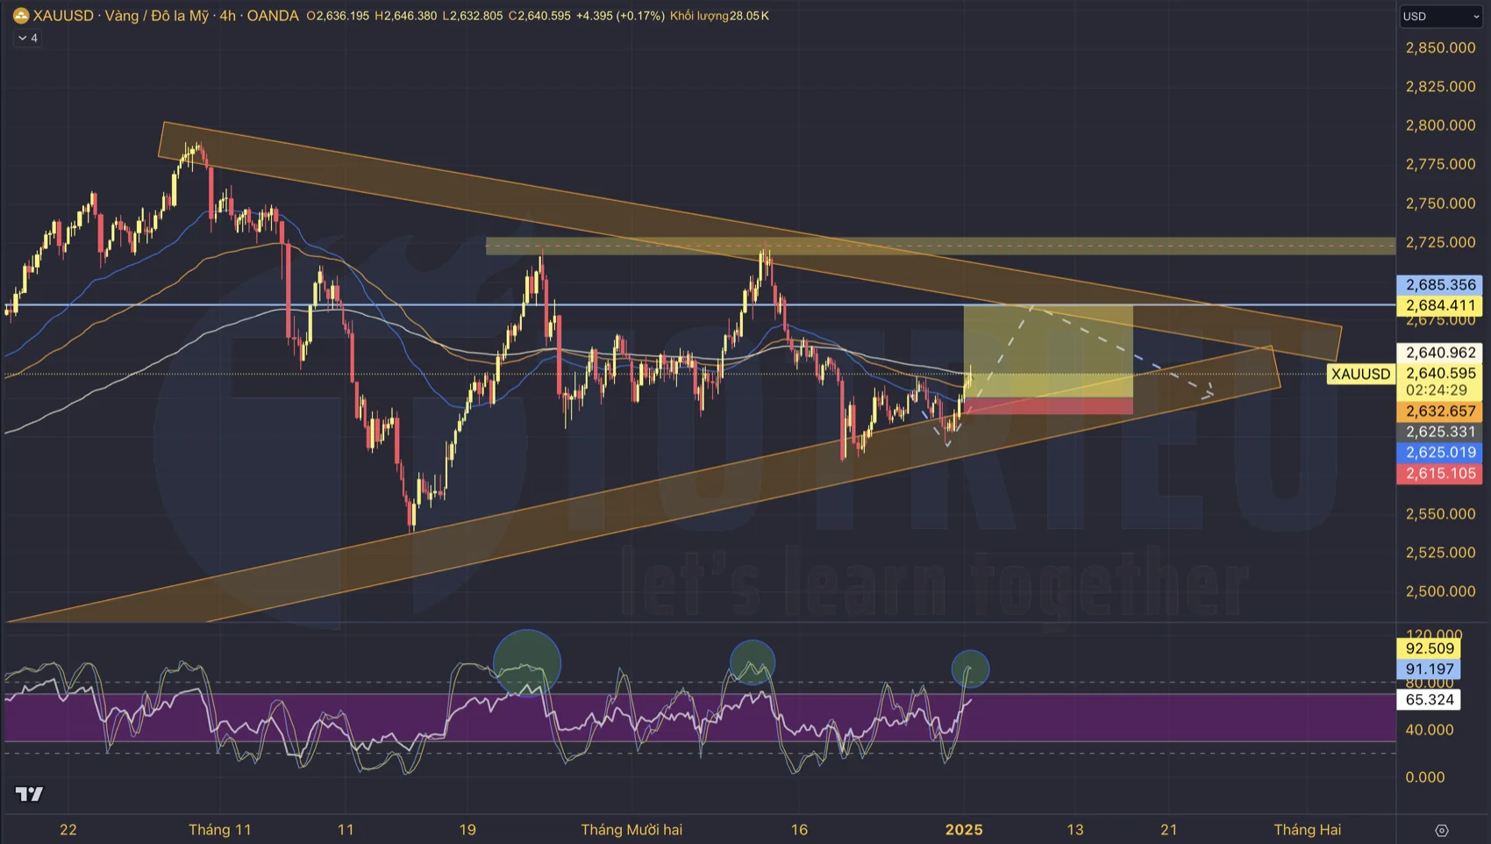Click the 4h interval in title

227,16
